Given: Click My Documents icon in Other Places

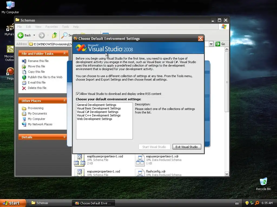Looking at the screenshot, I should [24, 114].
